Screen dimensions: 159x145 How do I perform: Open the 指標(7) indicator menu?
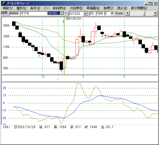(108, 8)
